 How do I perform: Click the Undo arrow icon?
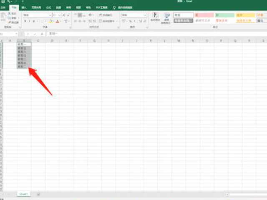pos(9,2)
